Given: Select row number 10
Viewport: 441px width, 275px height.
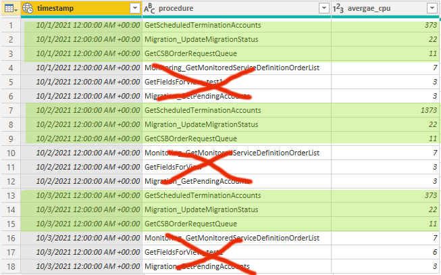Looking at the screenshot, I should click(x=11, y=153).
